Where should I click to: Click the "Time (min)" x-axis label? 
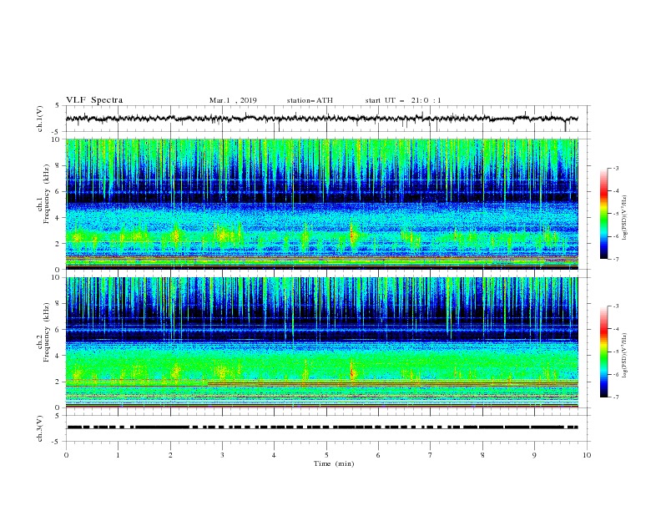click(x=334, y=463)
